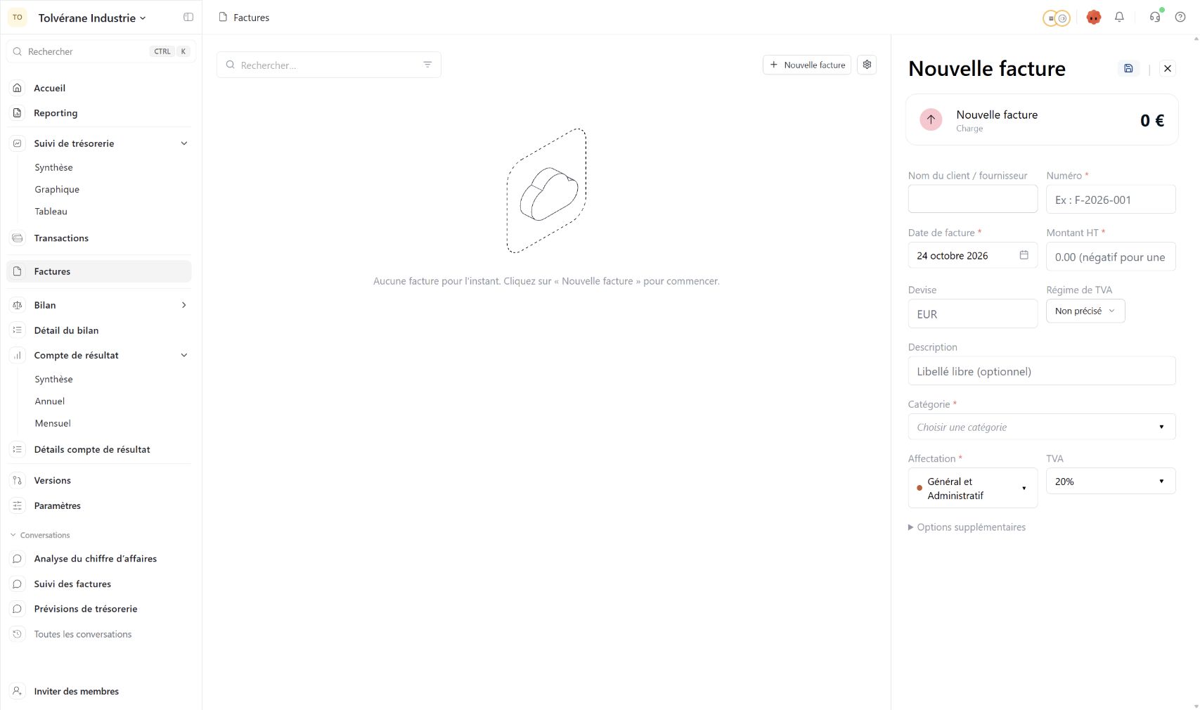
Task: Click the red user avatar
Action: coord(1093,18)
